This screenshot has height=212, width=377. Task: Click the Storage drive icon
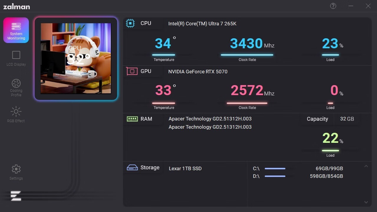click(x=132, y=168)
